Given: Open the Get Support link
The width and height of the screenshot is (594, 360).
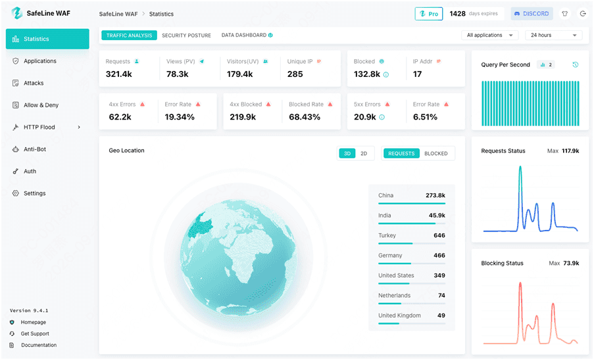Looking at the screenshot, I should (35, 334).
